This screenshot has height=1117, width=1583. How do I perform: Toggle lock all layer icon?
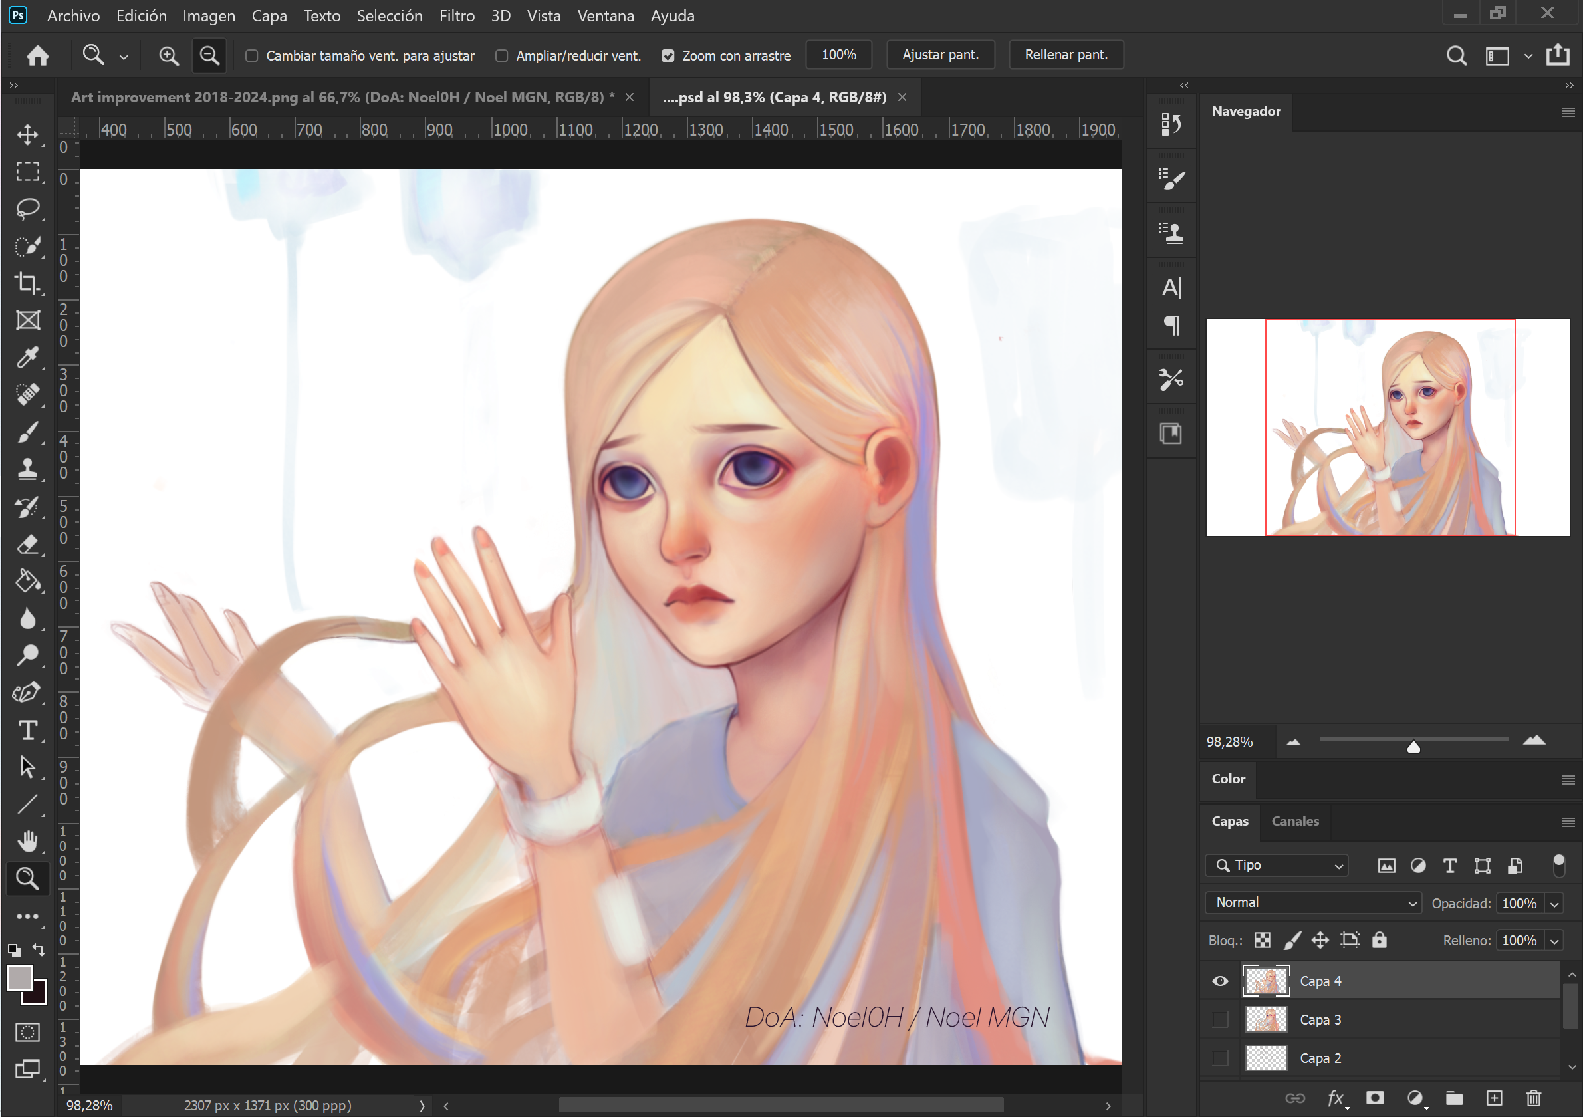tap(1379, 941)
